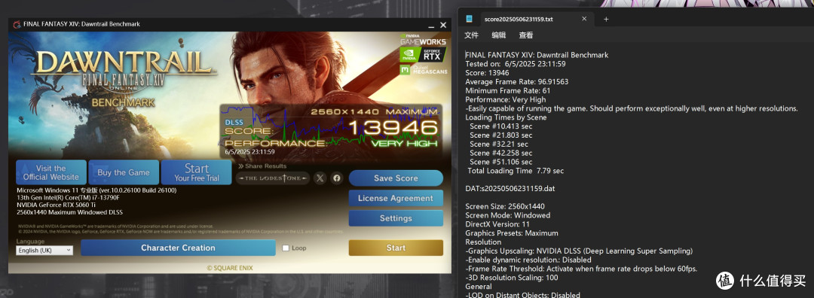Click the DLSS label on the score panel
Screen dimensions: 814x298
click(x=234, y=123)
